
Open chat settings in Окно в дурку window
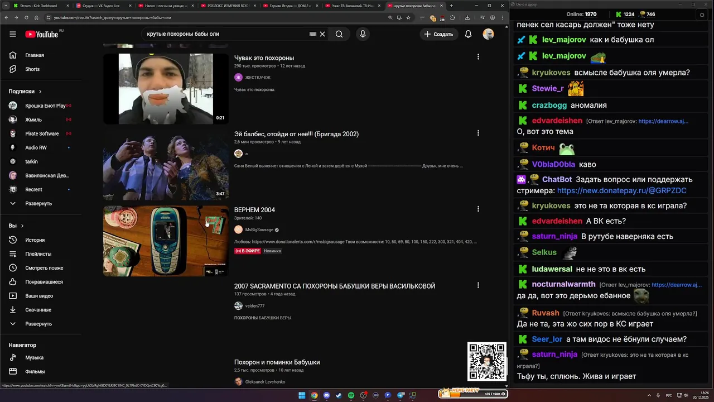tap(702, 15)
